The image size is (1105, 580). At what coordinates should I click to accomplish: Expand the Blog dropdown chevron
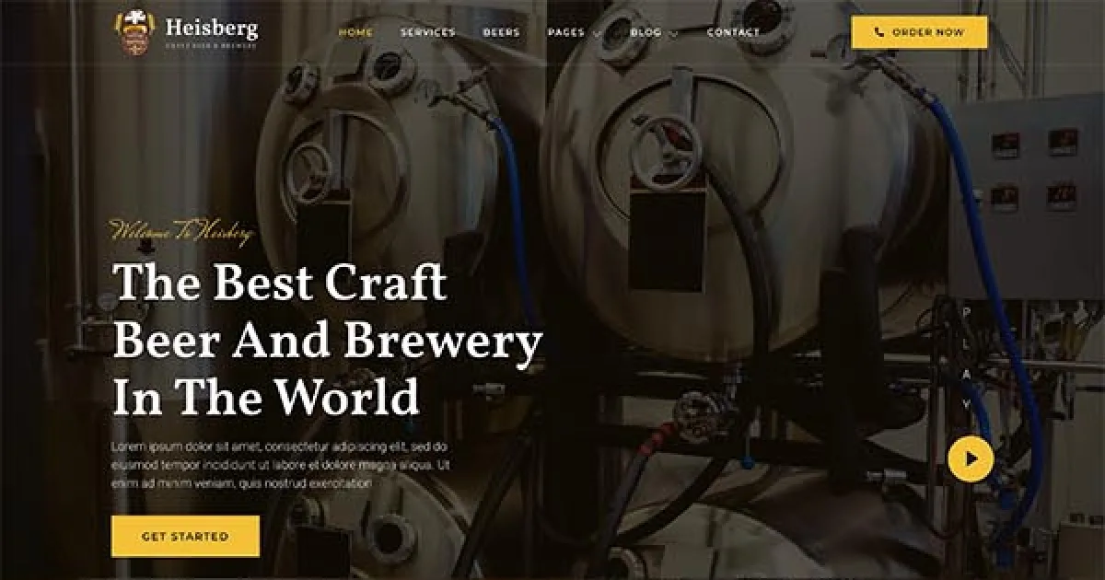coord(673,34)
